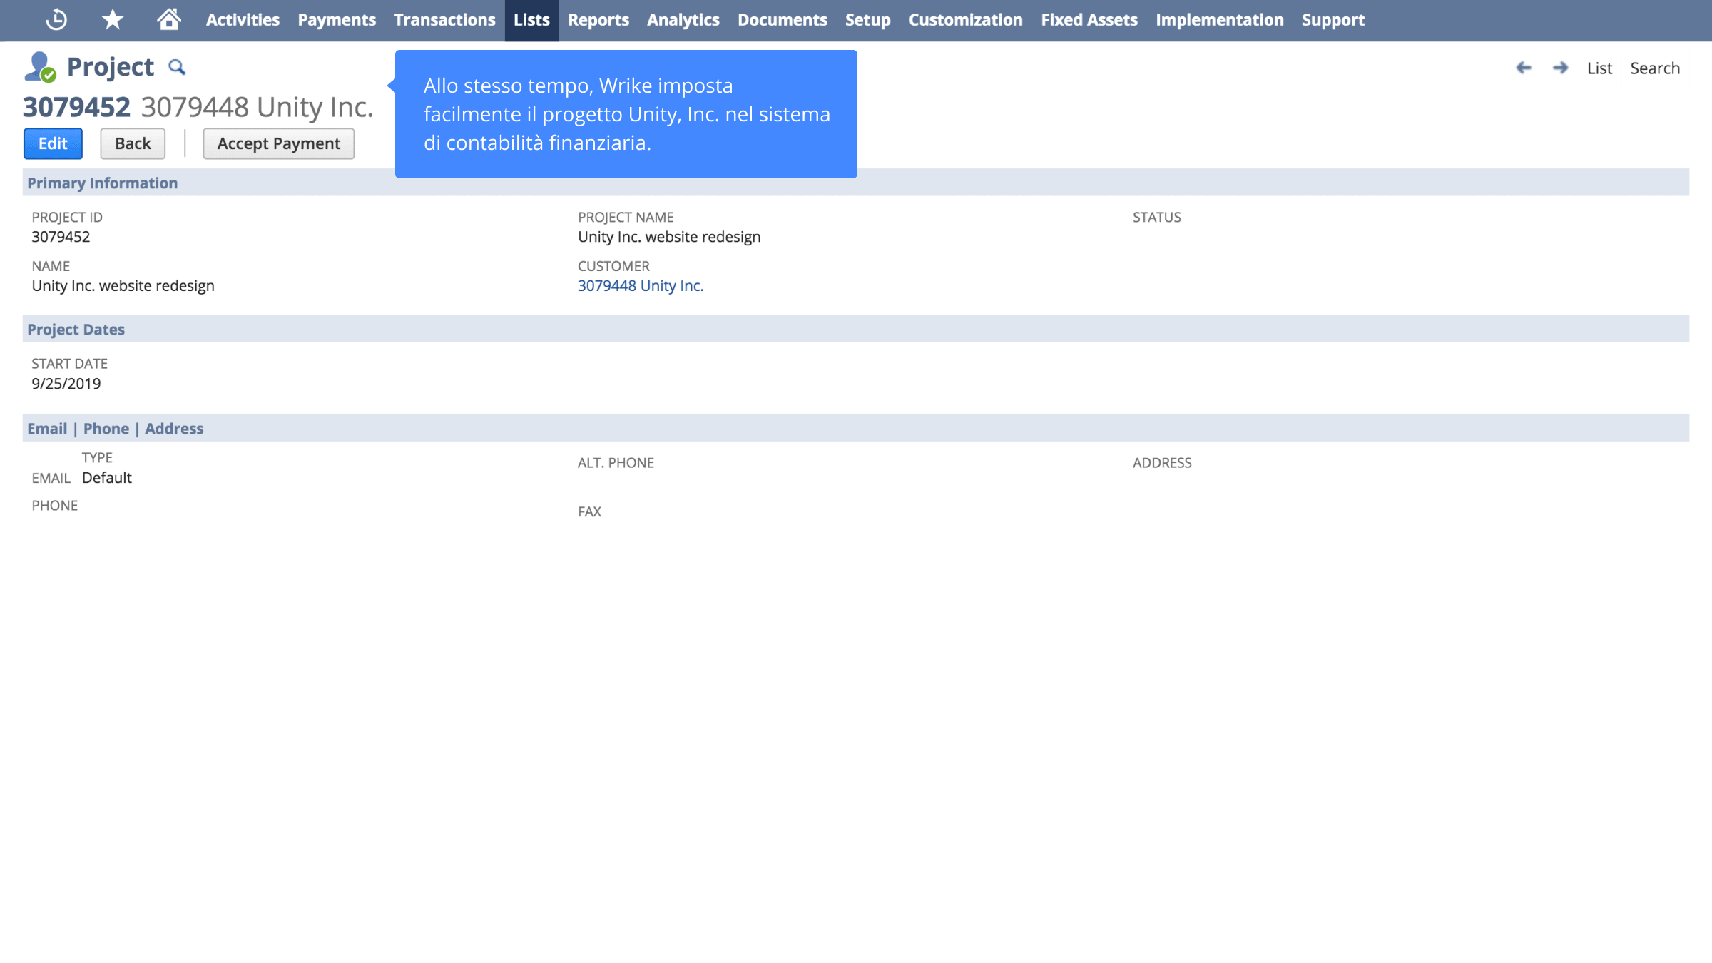Go to next record with right arrow

coord(1561,68)
